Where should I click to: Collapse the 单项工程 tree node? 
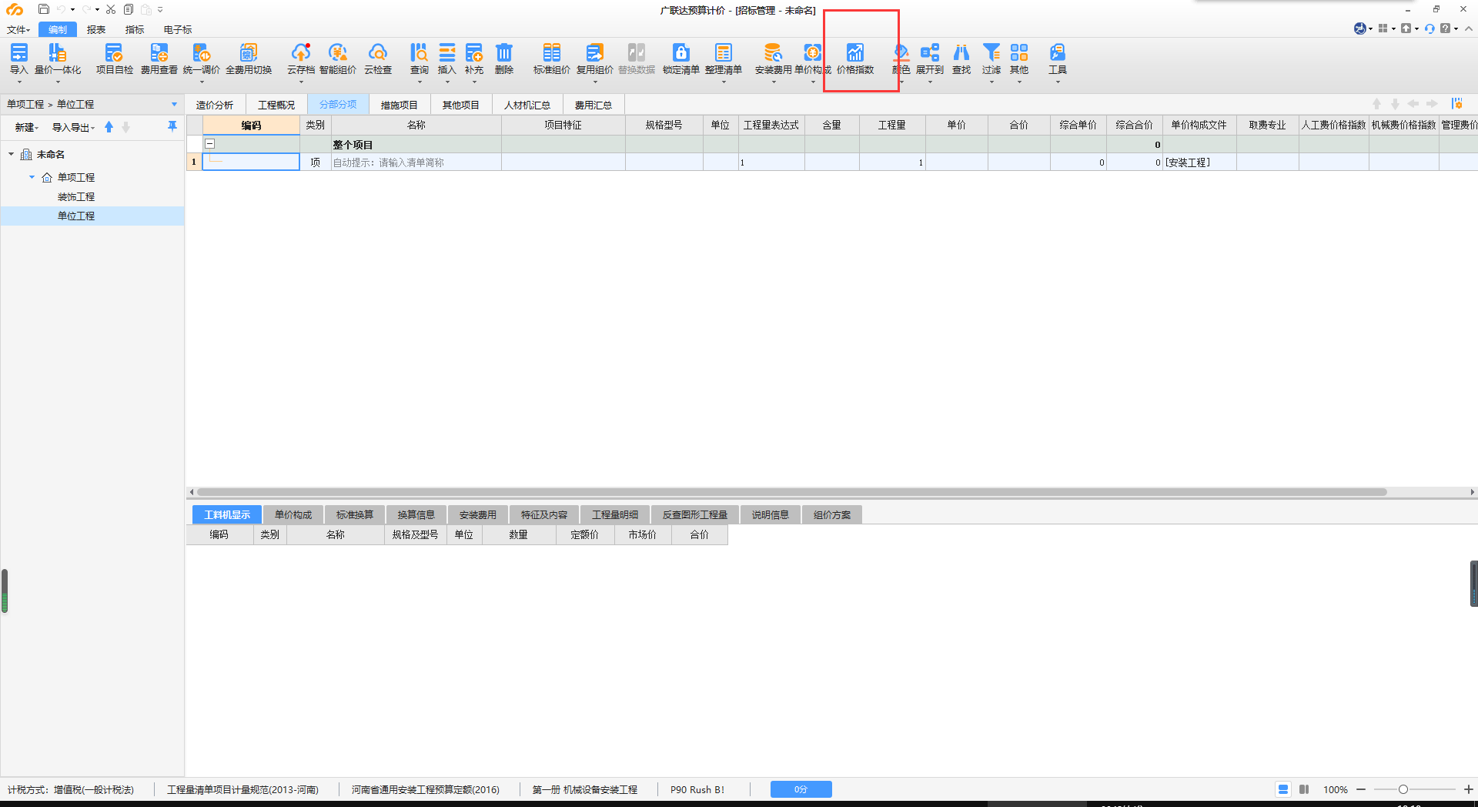point(32,177)
